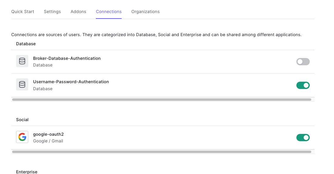334x174 pixels.
Task: Go to the Addons tab
Action: tap(78, 12)
